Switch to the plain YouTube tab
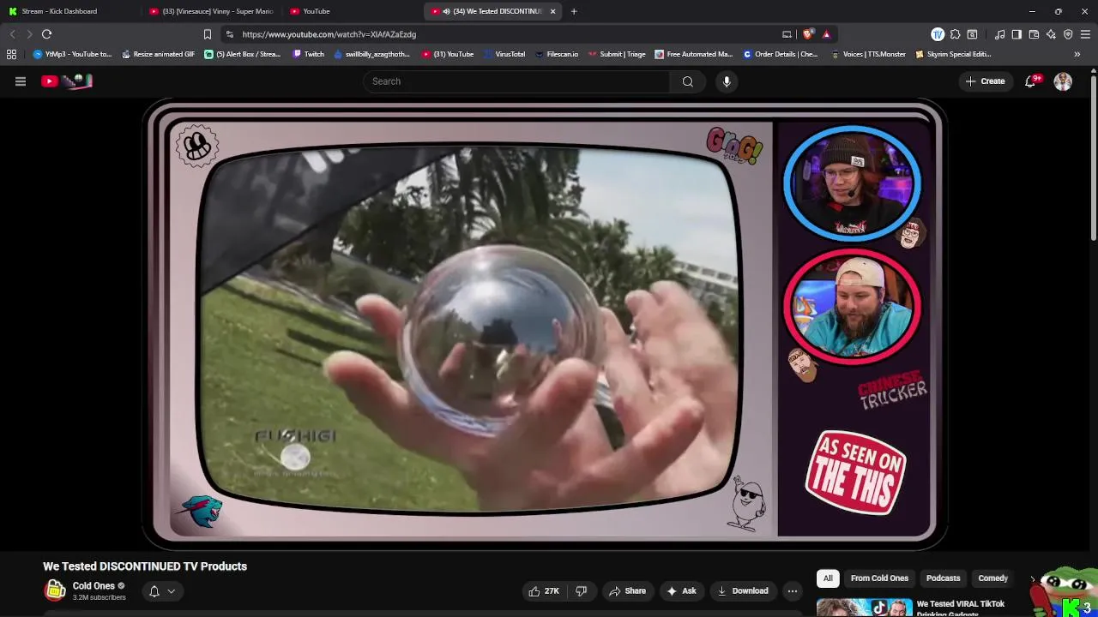Screen dimensions: 1098x617 point(352,11)
